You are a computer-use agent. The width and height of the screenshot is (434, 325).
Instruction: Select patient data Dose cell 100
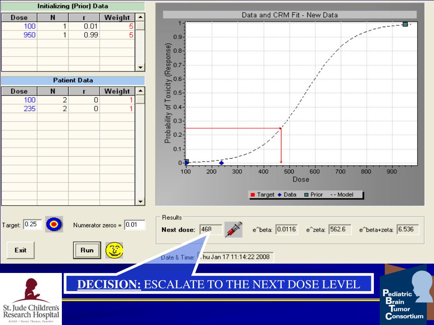19,100
